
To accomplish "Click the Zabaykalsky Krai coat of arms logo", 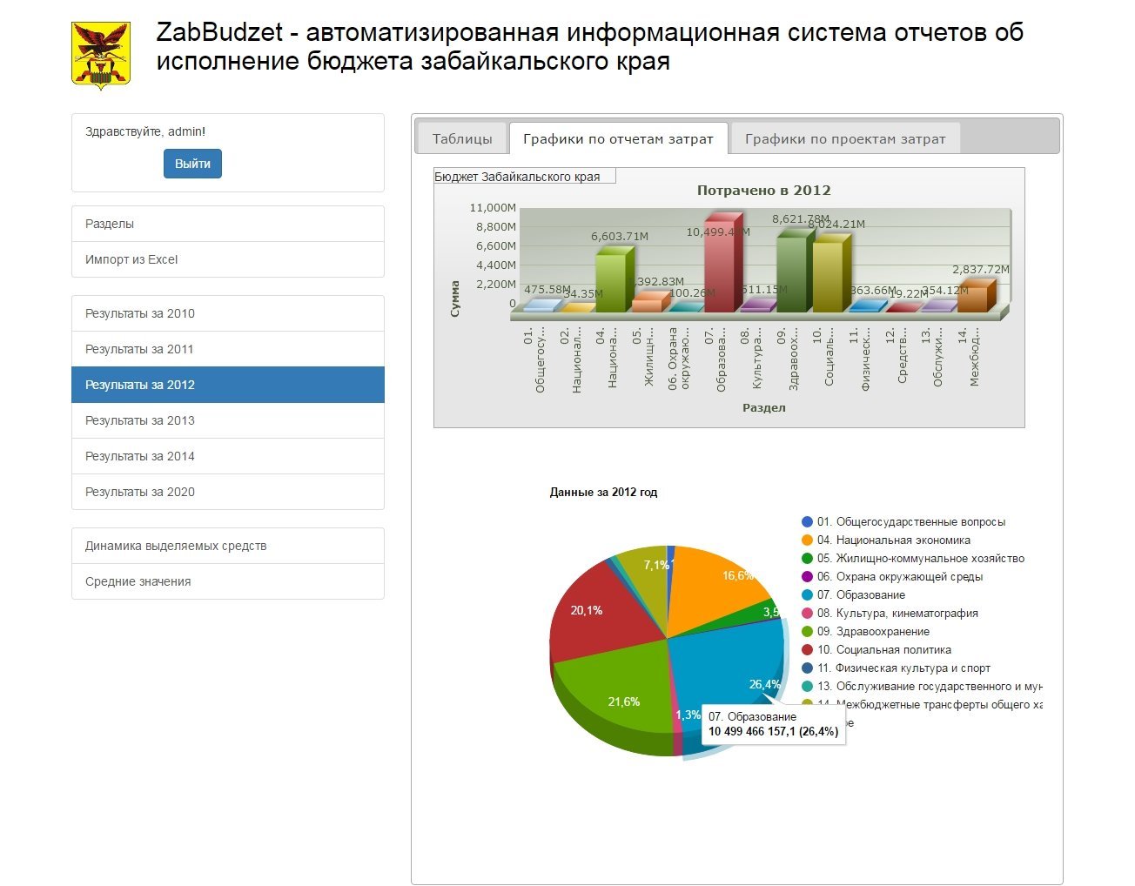I will [101, 56].
